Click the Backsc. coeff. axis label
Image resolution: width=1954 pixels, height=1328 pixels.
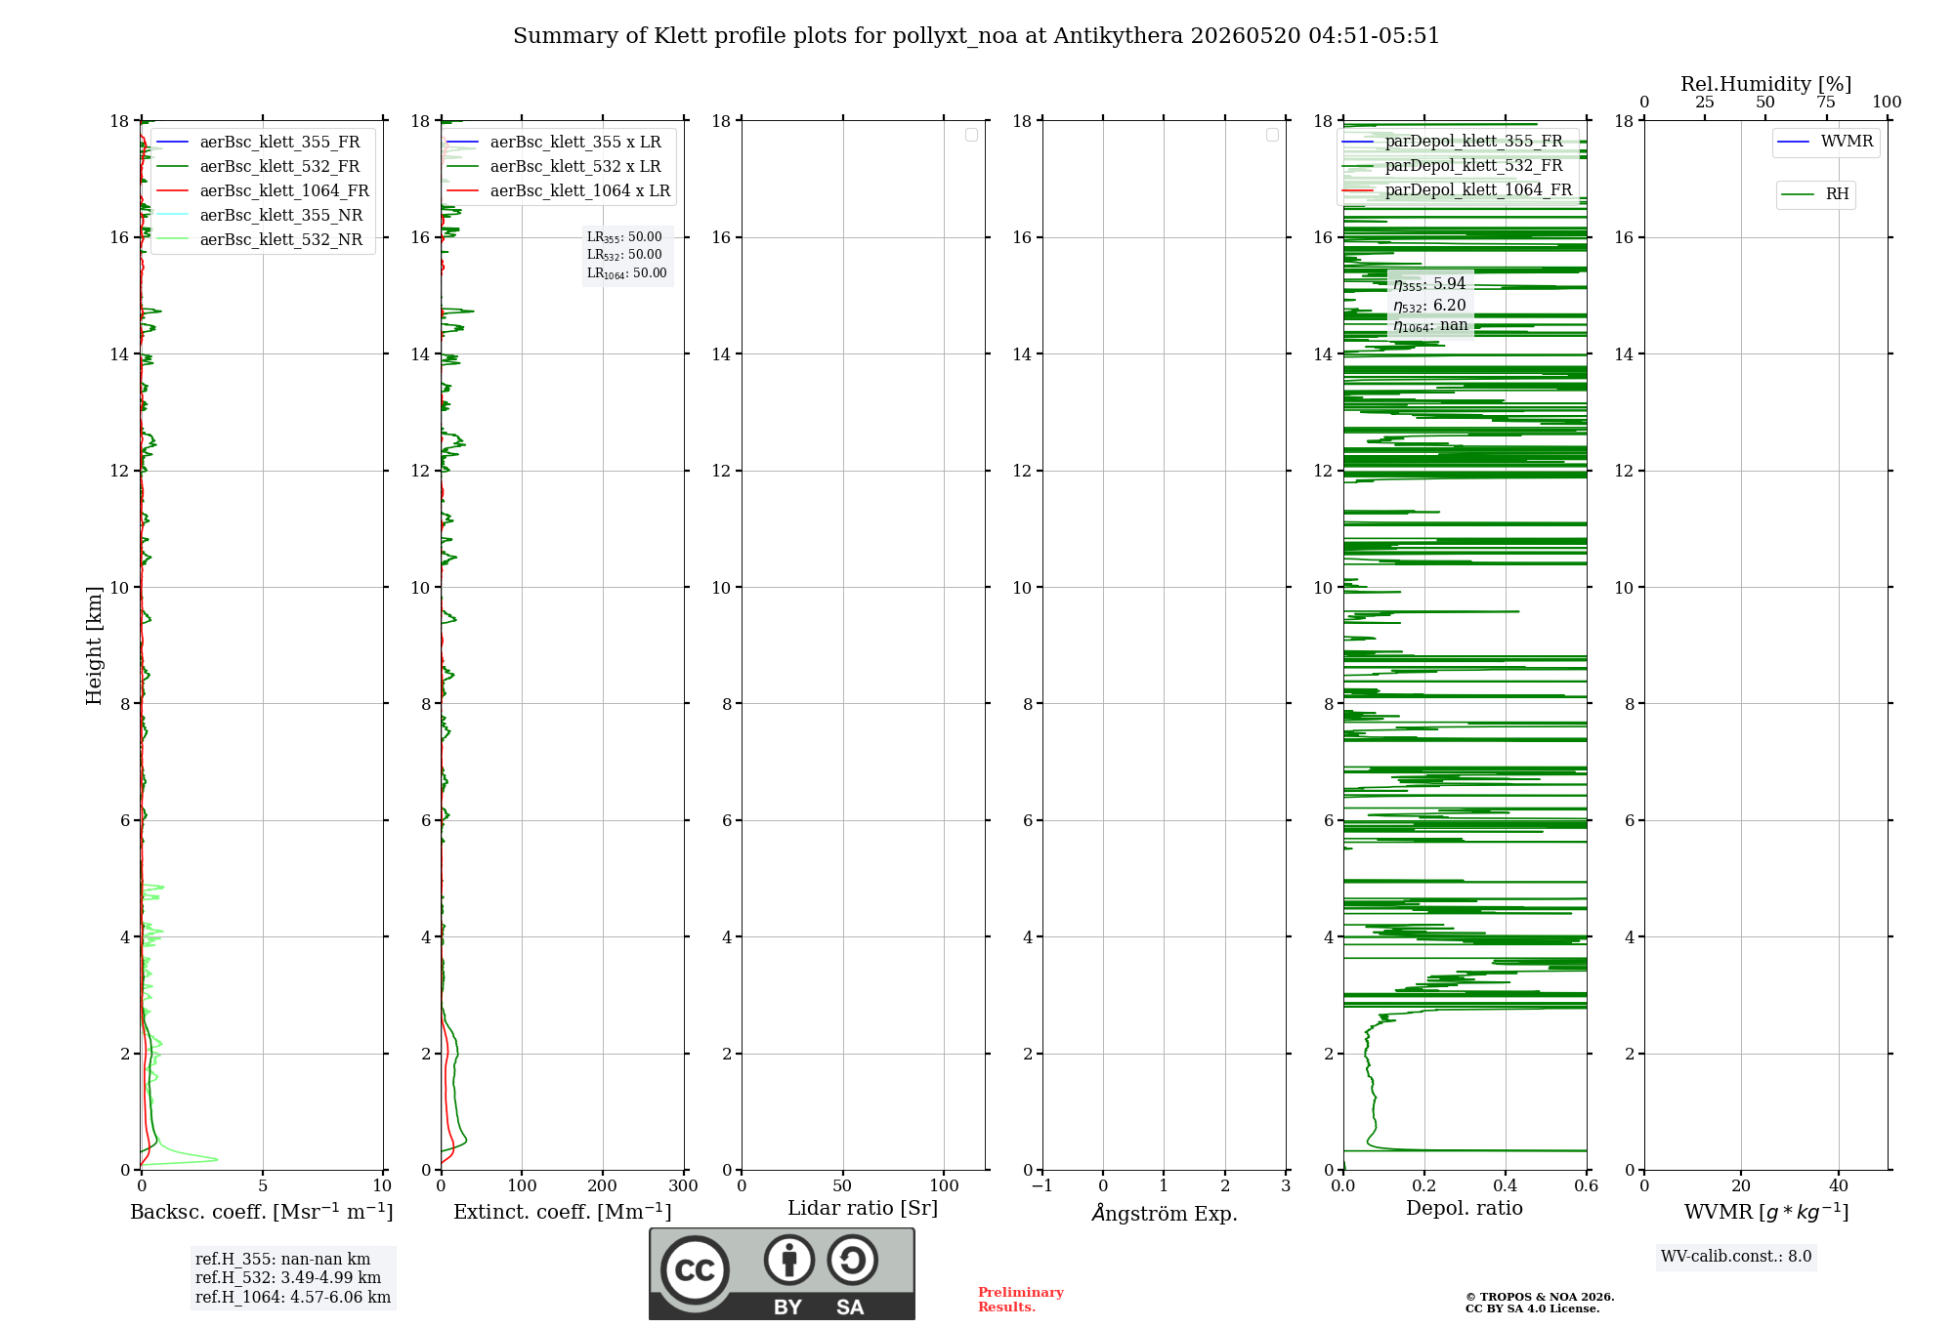tap(262, 1212)
